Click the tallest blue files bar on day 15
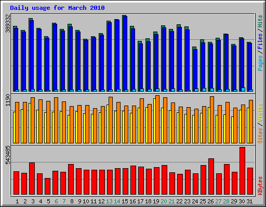 click(125, 54)
